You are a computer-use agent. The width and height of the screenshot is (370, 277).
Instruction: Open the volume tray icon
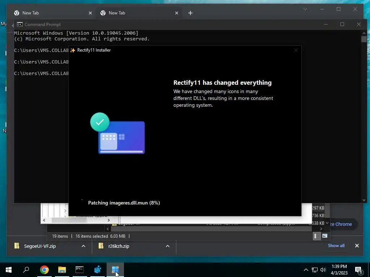pyautogui.click(x=323, y=270)
